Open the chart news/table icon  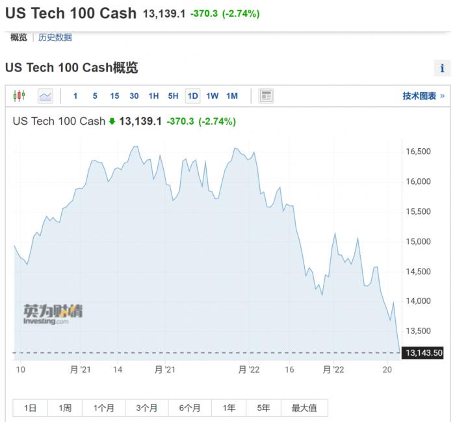(x=266, y=96)
